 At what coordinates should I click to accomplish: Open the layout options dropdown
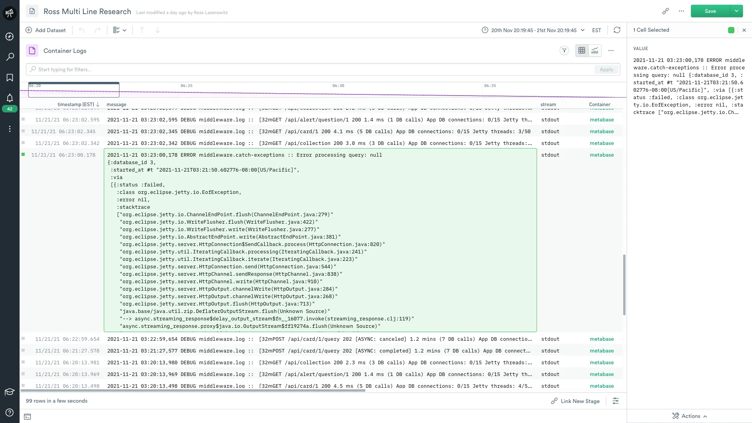pyautogui.click(x=119, y=30)
